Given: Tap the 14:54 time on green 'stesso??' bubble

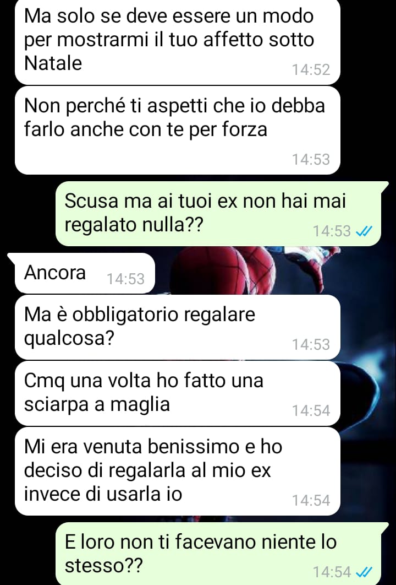Looking at the screenshot, I should coord(332,572).
